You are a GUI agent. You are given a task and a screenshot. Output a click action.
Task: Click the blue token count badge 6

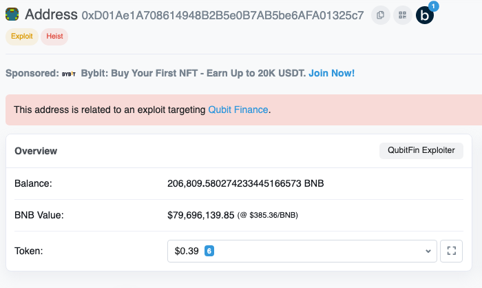[209, 251]
